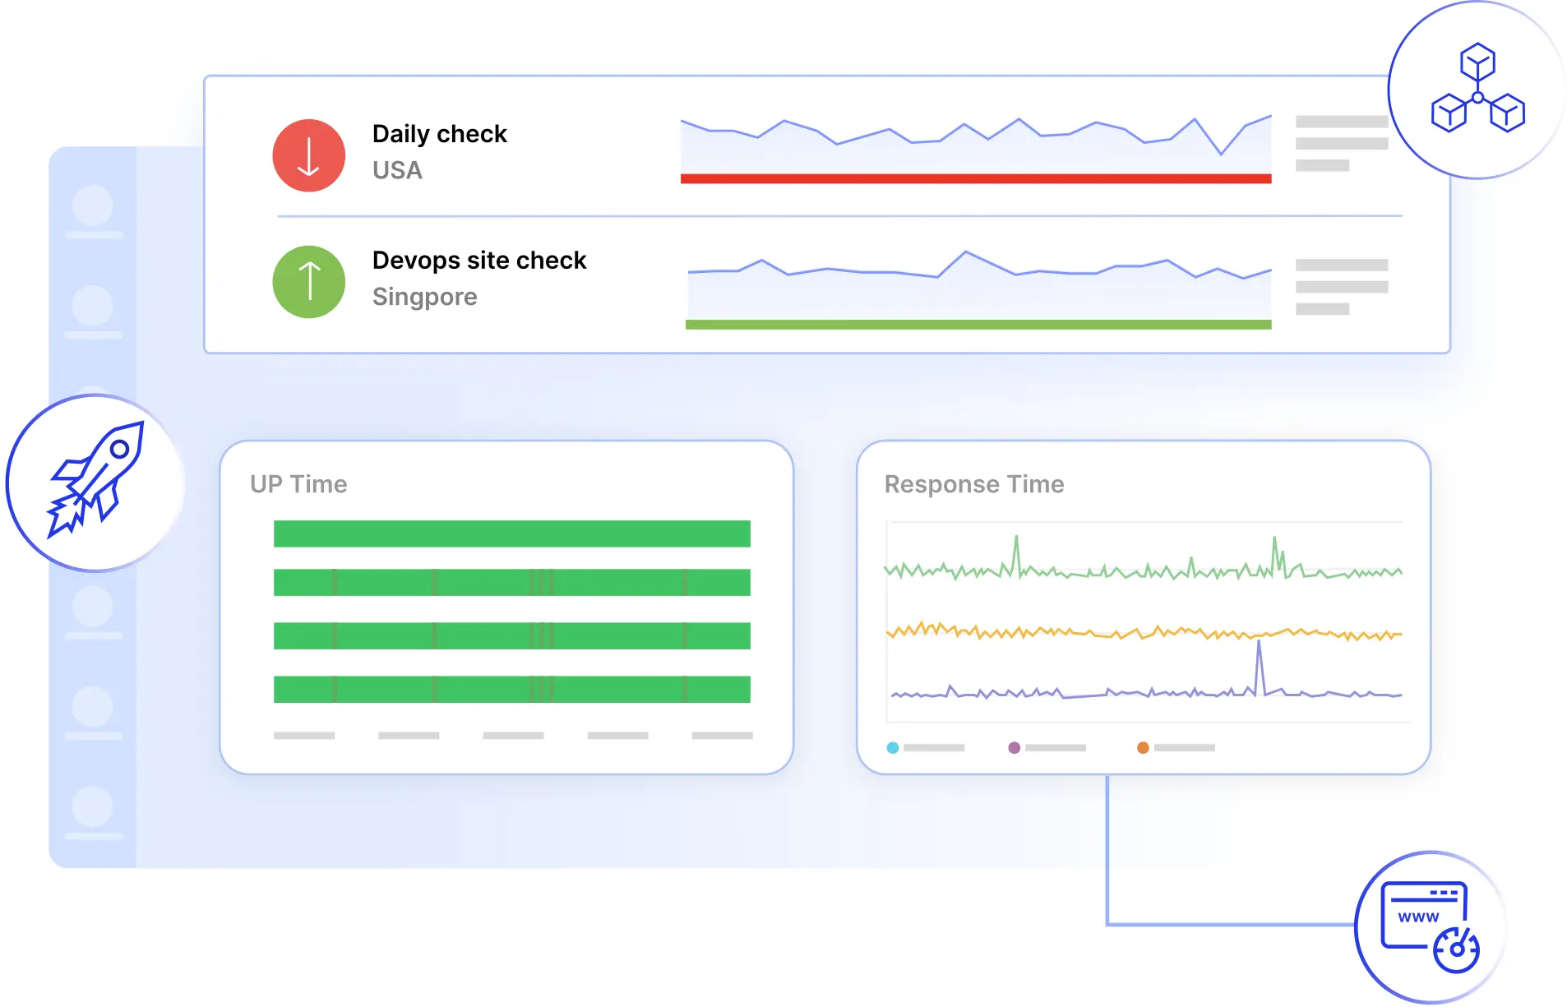Click the red down-arrow status icon
The width and height of the screenshot is (1567, 1007).
coord(308,155)
